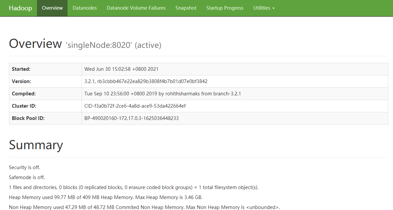This screenshot has height=210, width=393.
Task: Select the Overview page heading
Action: [35, 44]
